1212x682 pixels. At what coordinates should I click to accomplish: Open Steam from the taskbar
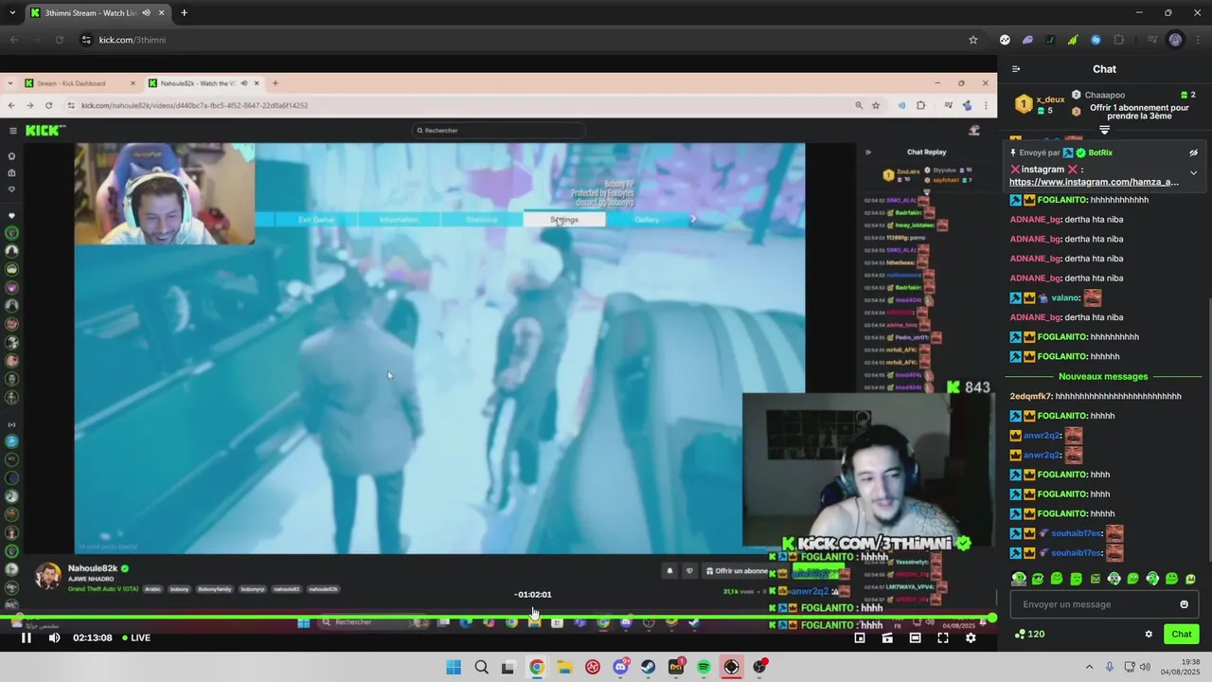coord(649,667)
